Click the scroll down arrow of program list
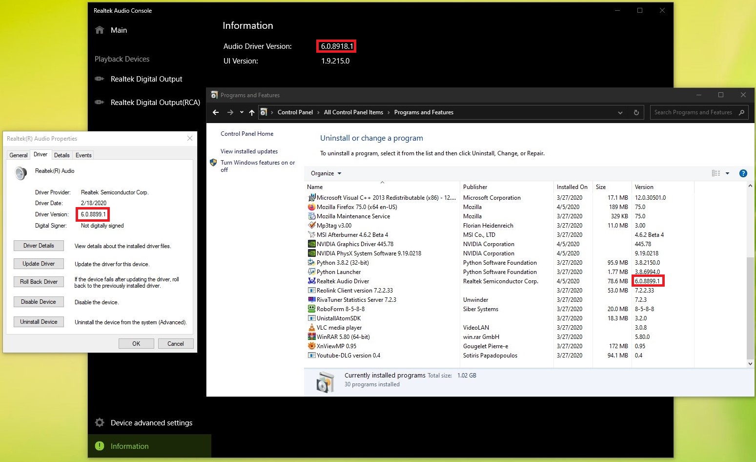The image size is (756, 462). click(750, 364)
